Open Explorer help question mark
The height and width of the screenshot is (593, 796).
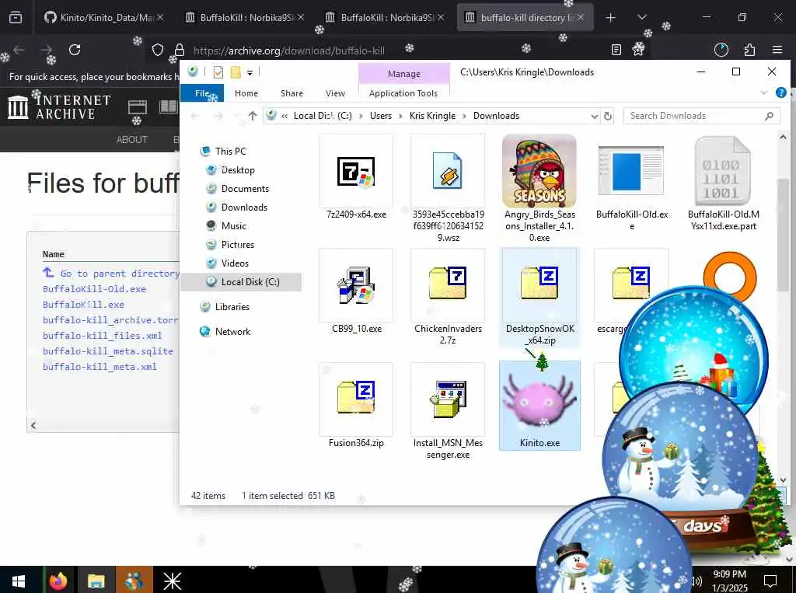click(780, 92)
